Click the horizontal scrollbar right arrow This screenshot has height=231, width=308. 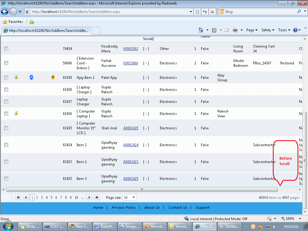300,189
